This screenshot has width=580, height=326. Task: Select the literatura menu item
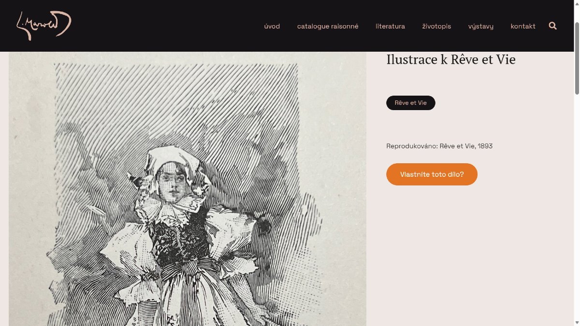point(390,26)
